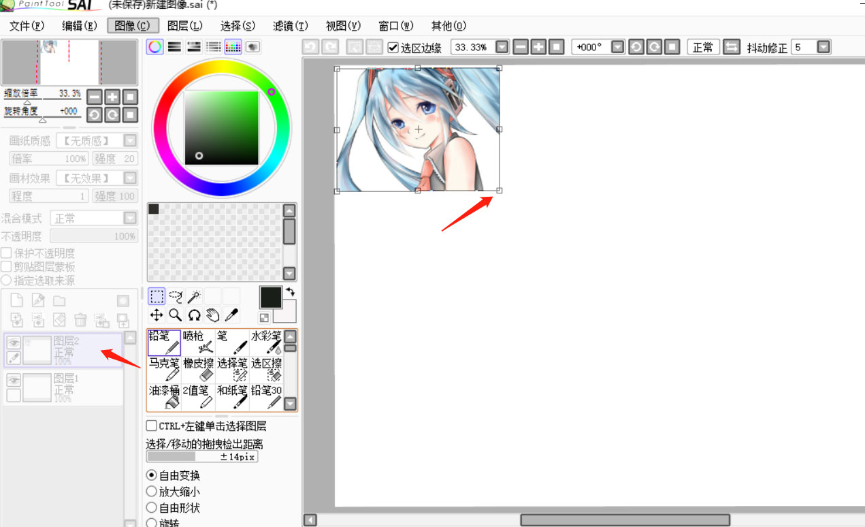The height and width of the screenshot is (527, 865).
Task: Show the color wheel panel tab
Action: click(x=155, y=47)
